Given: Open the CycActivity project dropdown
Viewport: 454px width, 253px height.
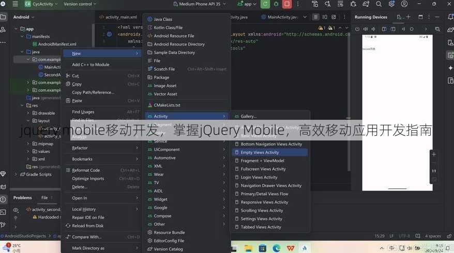Looking at the screenshot, I should pos(40,4).
